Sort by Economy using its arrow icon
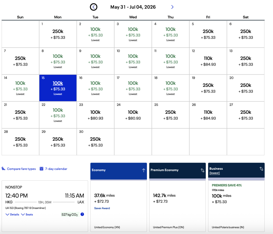273x234 pixels. tap(144, 170)
